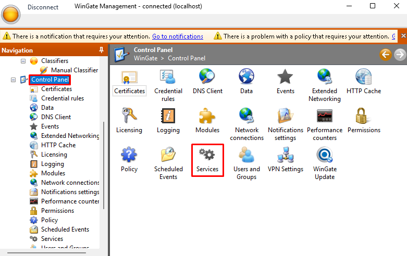Viewport: 407px width, 256px height.
Task: Open Extended Networking icon in main panel
Action: pos(325,76)
